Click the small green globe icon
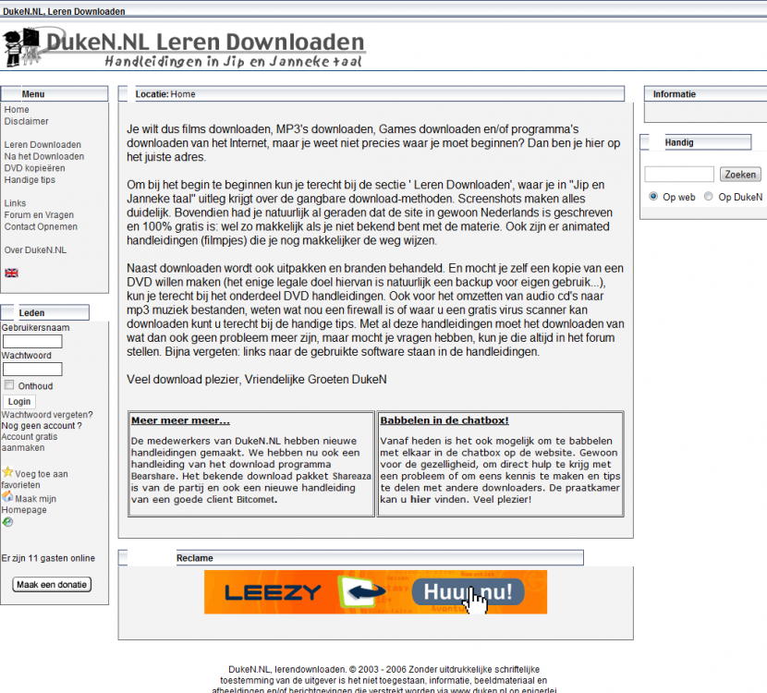This screenshot has width=767, height=693. point(7,522)
